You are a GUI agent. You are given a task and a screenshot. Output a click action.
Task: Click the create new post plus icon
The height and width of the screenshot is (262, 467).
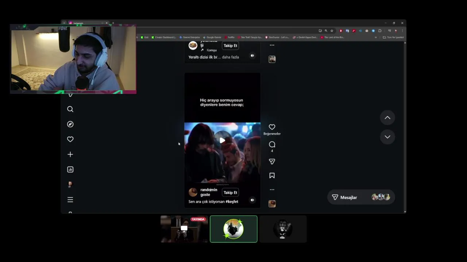pos(70,154)
